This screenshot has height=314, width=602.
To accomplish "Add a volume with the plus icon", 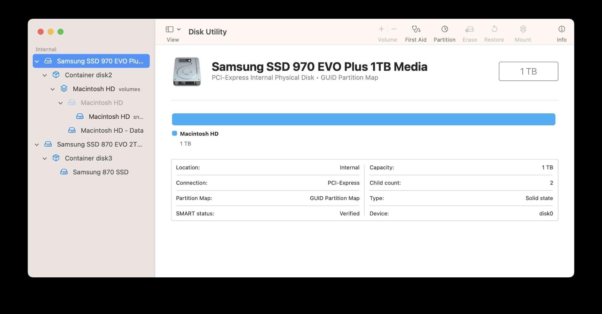I will point(381,29).
